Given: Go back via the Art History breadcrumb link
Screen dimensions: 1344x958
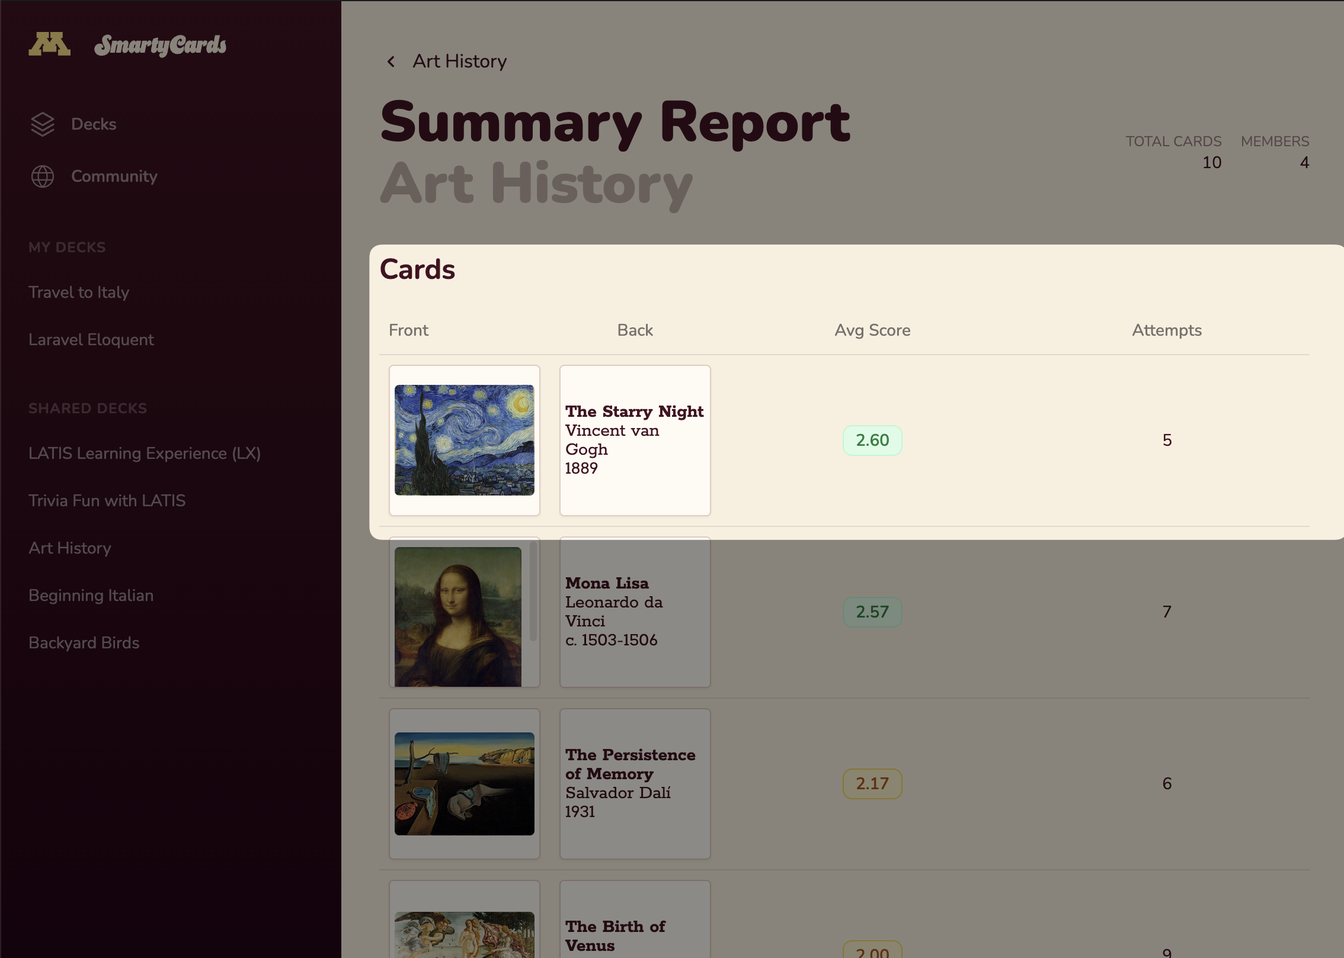Looking at the screenshot, I should click(x=460, y=62).
